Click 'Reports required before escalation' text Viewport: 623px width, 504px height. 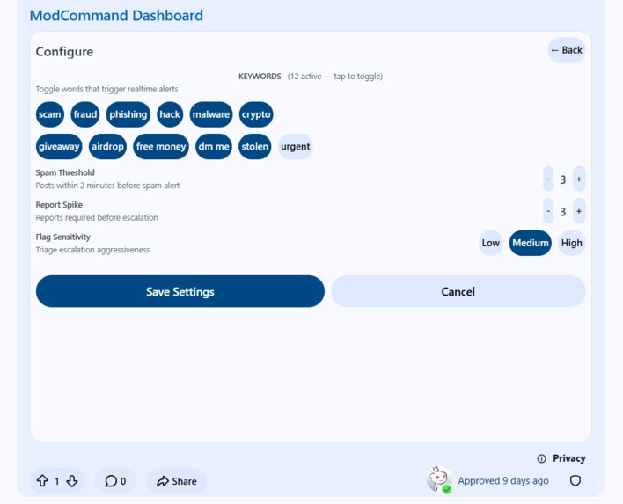coord(97,217)
